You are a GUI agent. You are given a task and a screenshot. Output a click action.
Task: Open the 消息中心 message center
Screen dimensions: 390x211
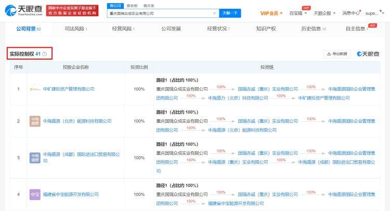[351, 13]
